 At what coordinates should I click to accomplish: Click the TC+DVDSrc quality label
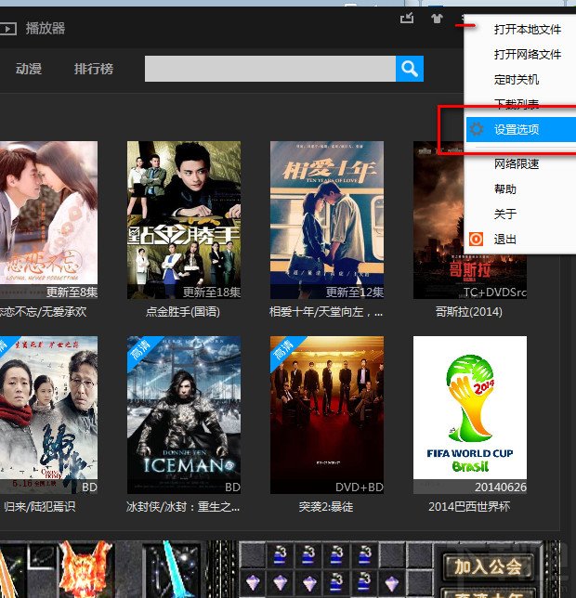[495, 292]
